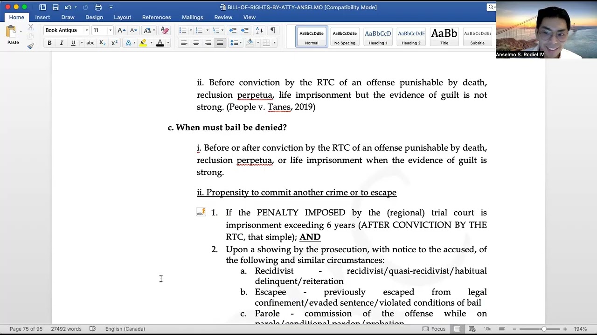Apply the Heading 2 style
Screen dimensions: 597x335
click(411, 36)
